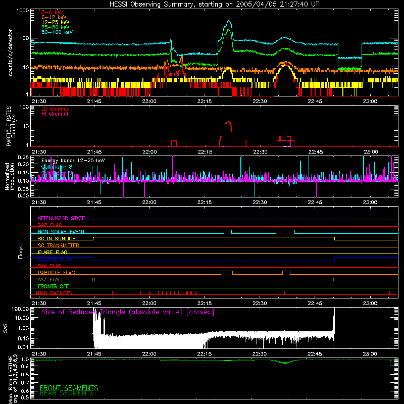Click the 'BAD PACKETS' flag label
Screen dimensions: 404x404
(54, 293)
